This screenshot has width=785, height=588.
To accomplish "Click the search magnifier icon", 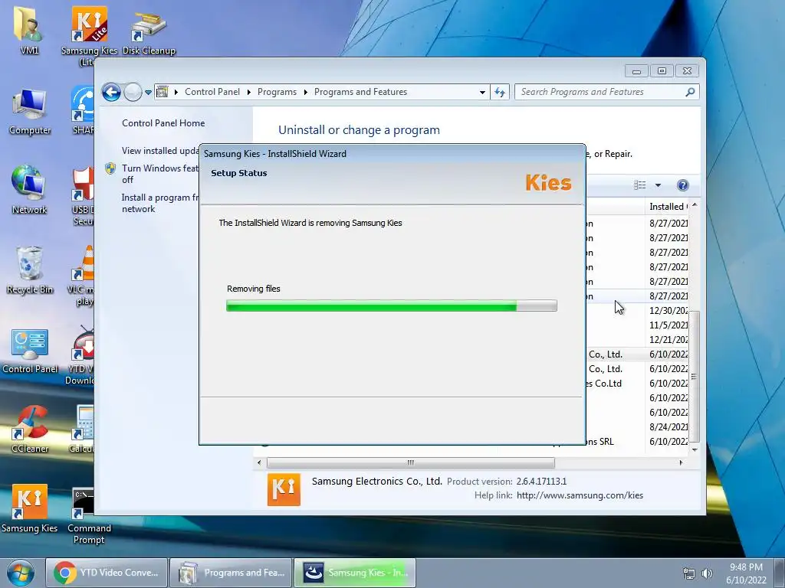I will point(690,92).
